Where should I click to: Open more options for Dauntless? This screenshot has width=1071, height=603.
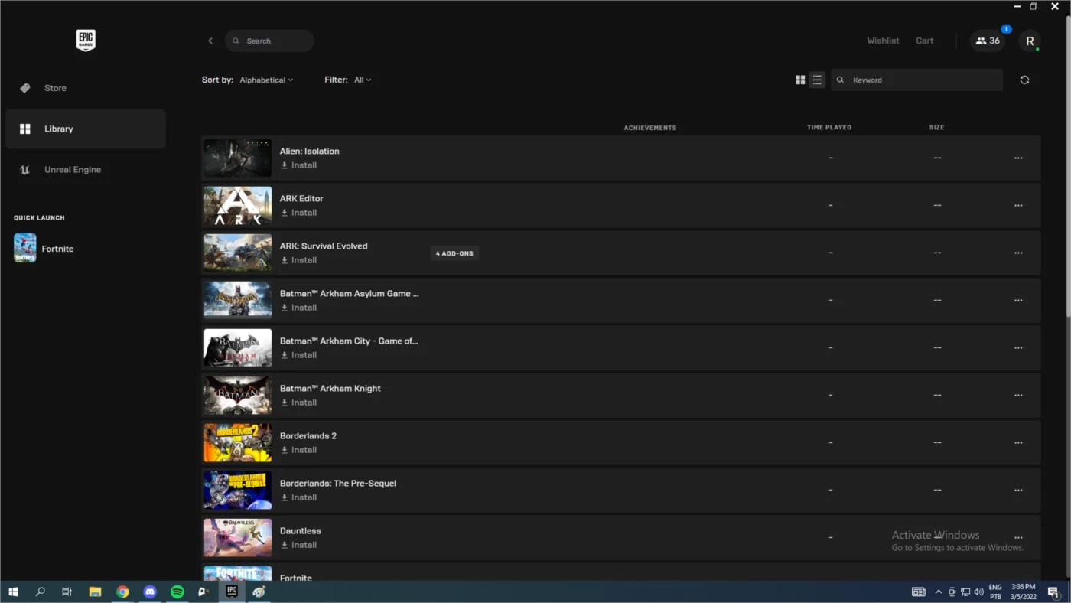click(1018, 537)
